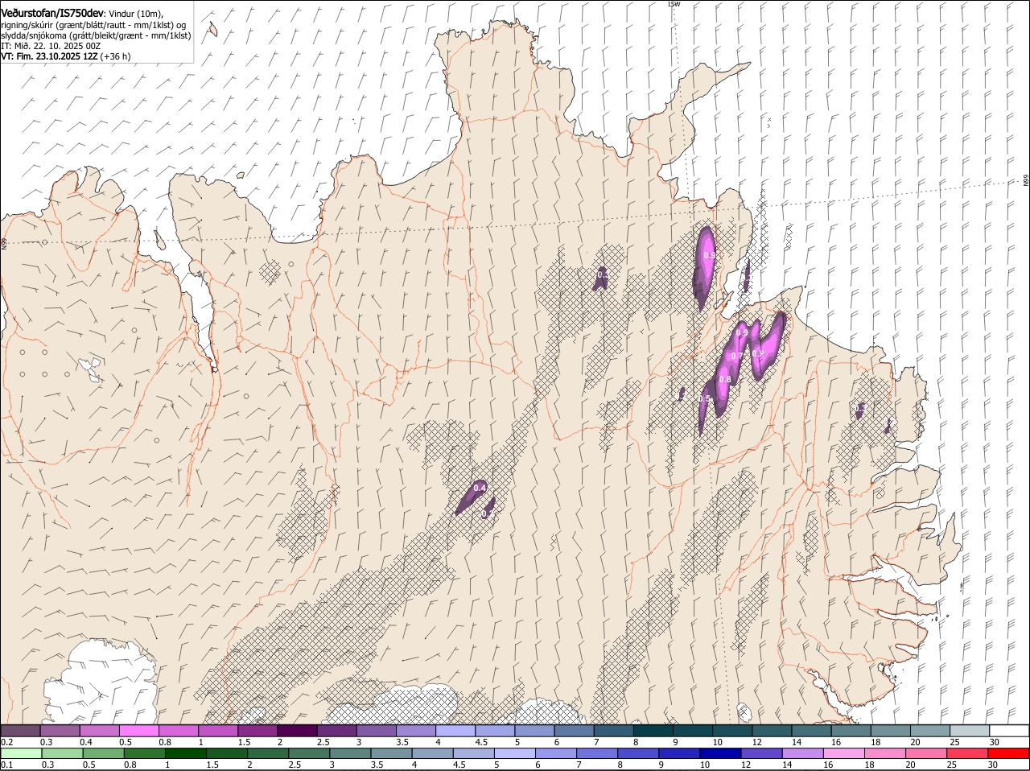
Task: Pick the darkest purple swatch right of 2, upper legend
Action: point(297,731)
